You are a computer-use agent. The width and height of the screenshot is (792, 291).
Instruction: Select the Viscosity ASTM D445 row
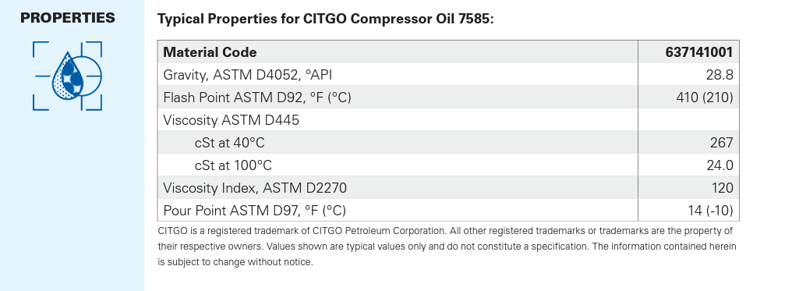[x=448, y=119]
